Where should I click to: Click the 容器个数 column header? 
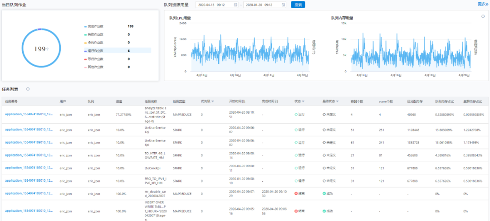357,101
